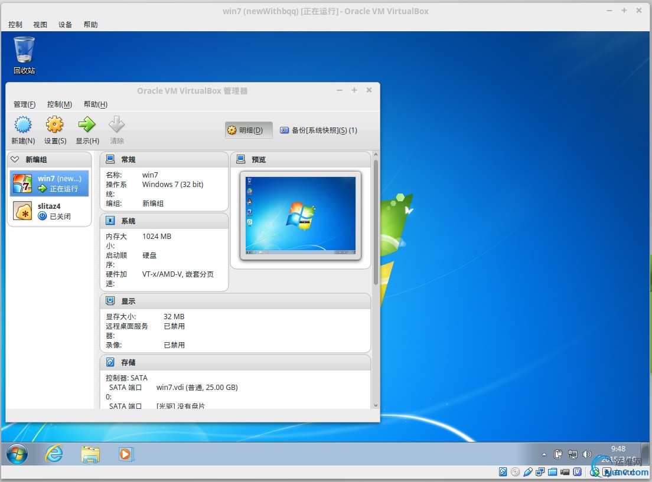Click the power plug tray icon
Screen dimensions: 652x482
point(558,455)
